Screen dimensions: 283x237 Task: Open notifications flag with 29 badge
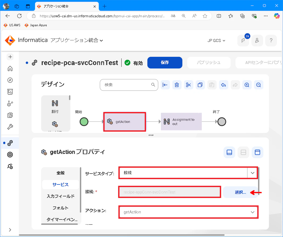[243, 40]
